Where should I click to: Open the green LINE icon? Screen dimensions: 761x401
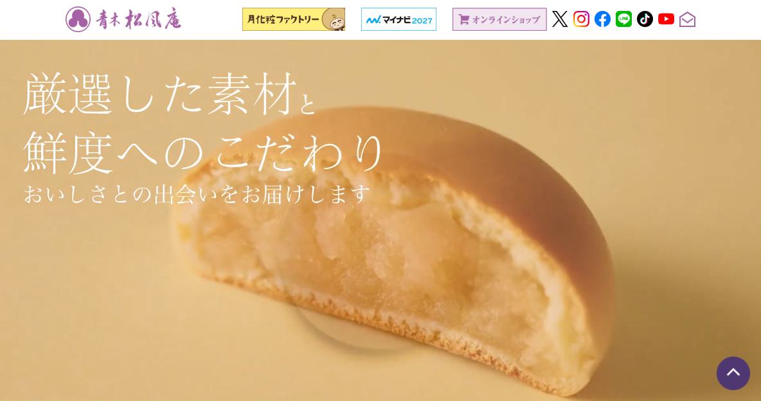pos(623,19)
